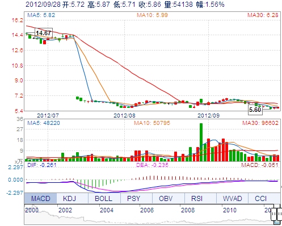Click the 5.60 low price label
282x226 pixels.
255,110
